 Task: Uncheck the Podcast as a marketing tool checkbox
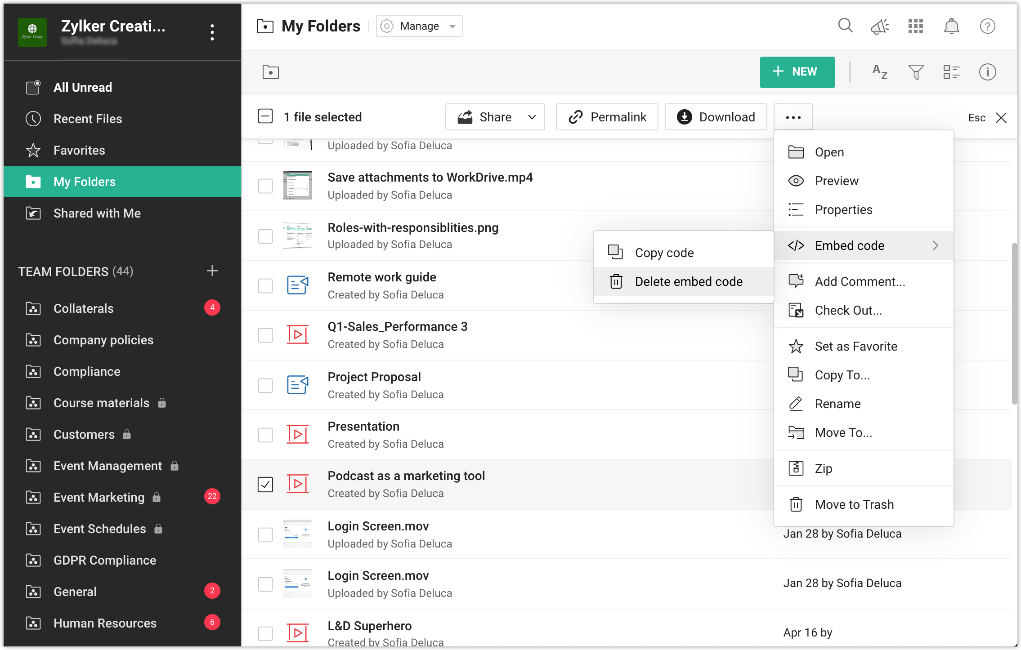click(265, 484)
